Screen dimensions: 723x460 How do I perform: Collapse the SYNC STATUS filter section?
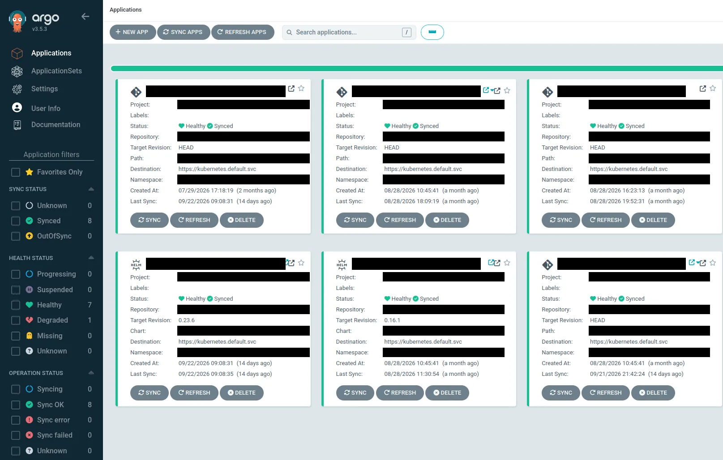(91, 189)
